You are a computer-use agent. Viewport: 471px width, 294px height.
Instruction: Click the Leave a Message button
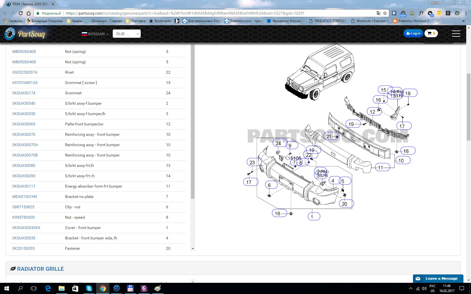click(x=438, y=279)
